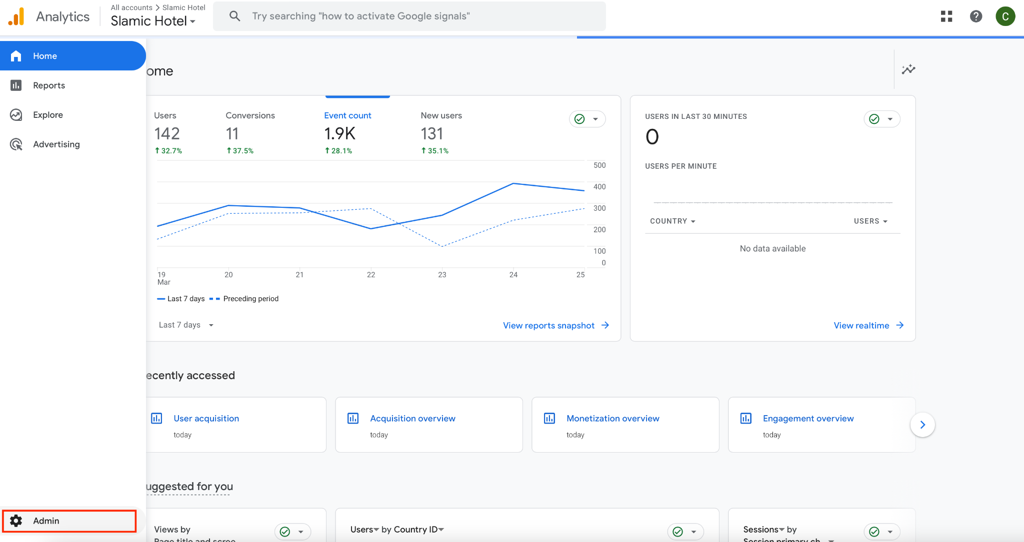Expand the Slamic Hotel property selector
1024x542 pixels.
pos(153,21)
